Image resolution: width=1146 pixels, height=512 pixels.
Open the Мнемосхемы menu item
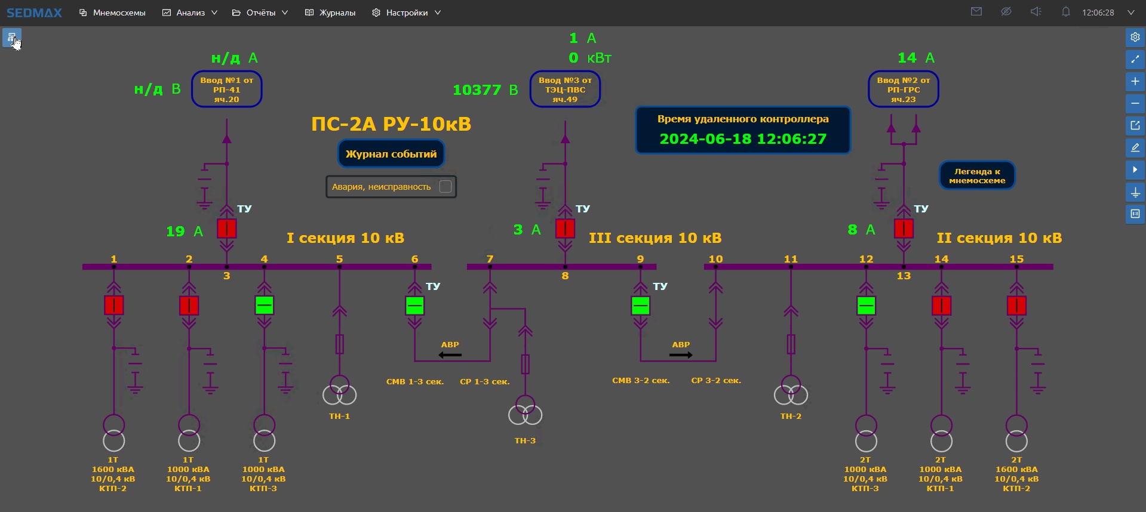(112, 13)
